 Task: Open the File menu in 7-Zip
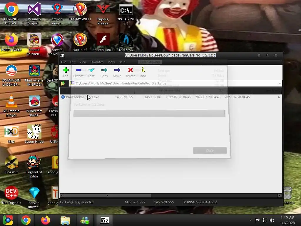point(63,62)
